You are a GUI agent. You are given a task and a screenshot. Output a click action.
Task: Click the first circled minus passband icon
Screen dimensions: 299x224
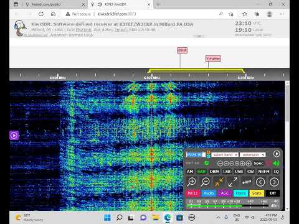[221, 164]
